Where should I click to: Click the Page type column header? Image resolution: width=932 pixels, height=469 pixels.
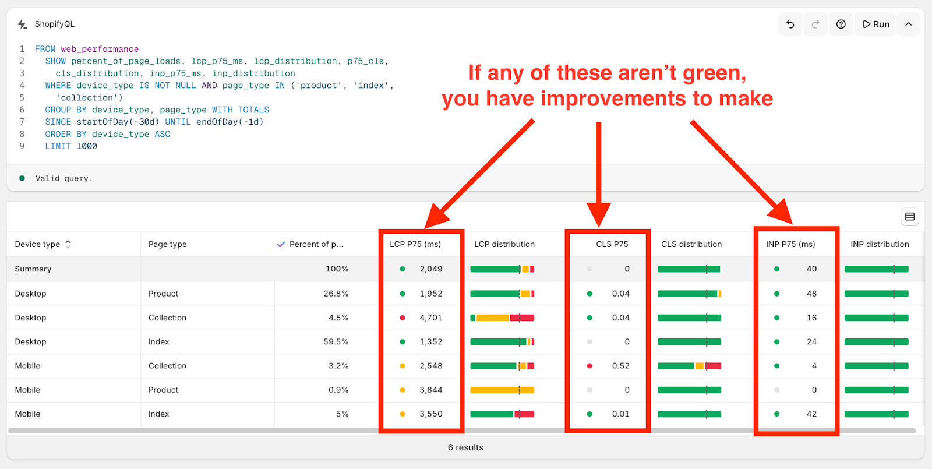coord(168,244)
